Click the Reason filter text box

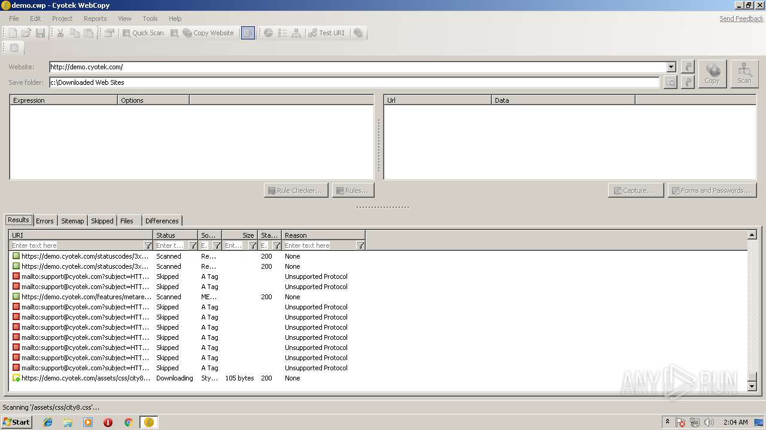coord(319,245)
